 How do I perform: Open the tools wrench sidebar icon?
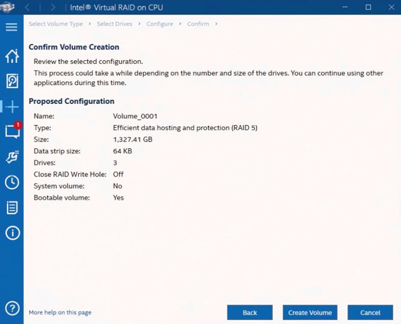click(12, 157)
